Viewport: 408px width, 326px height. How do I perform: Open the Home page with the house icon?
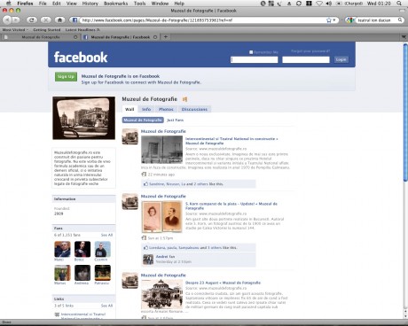[59, 20]
